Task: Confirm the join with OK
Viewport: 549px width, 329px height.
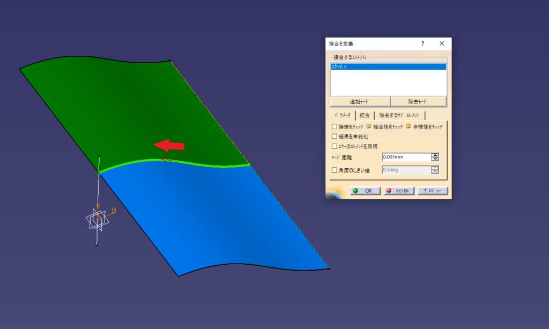Action: (x=365, y=190)
